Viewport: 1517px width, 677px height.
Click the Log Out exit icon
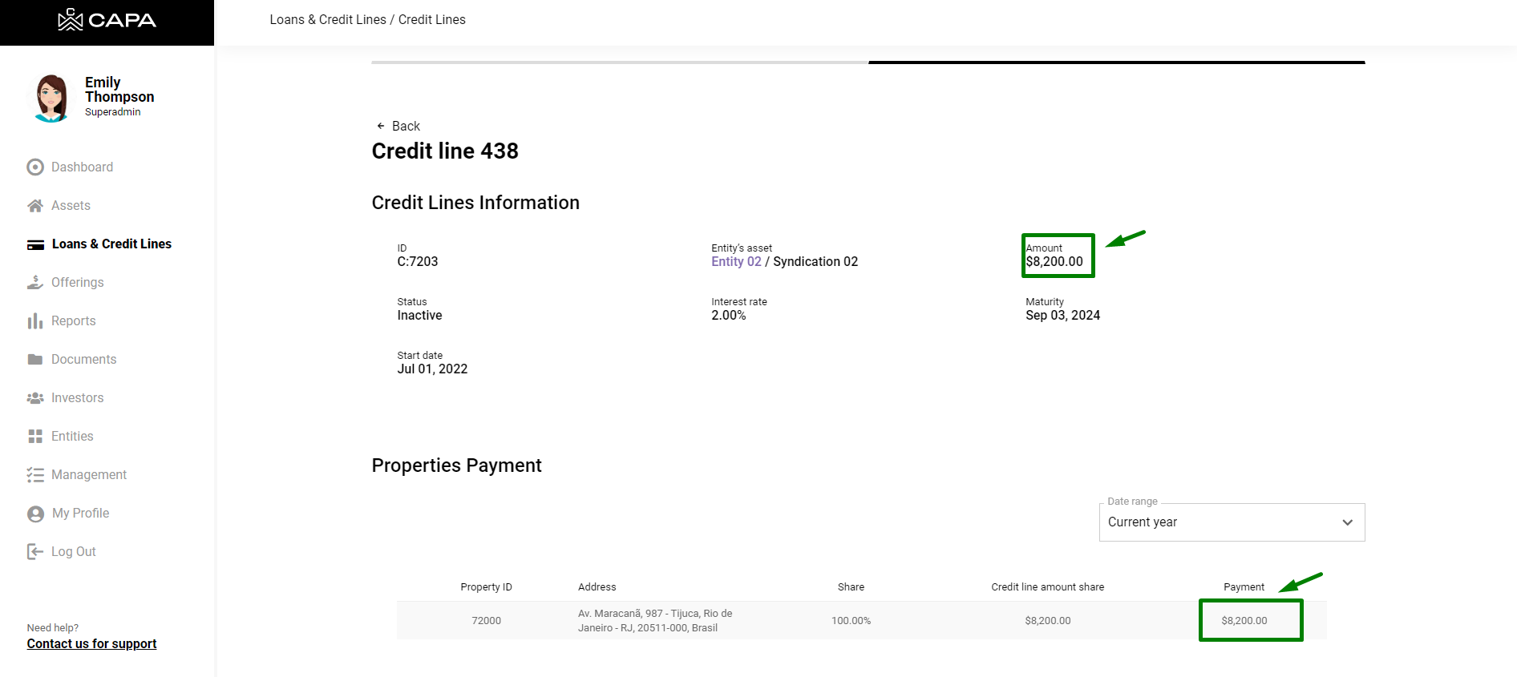pos(35,551)
